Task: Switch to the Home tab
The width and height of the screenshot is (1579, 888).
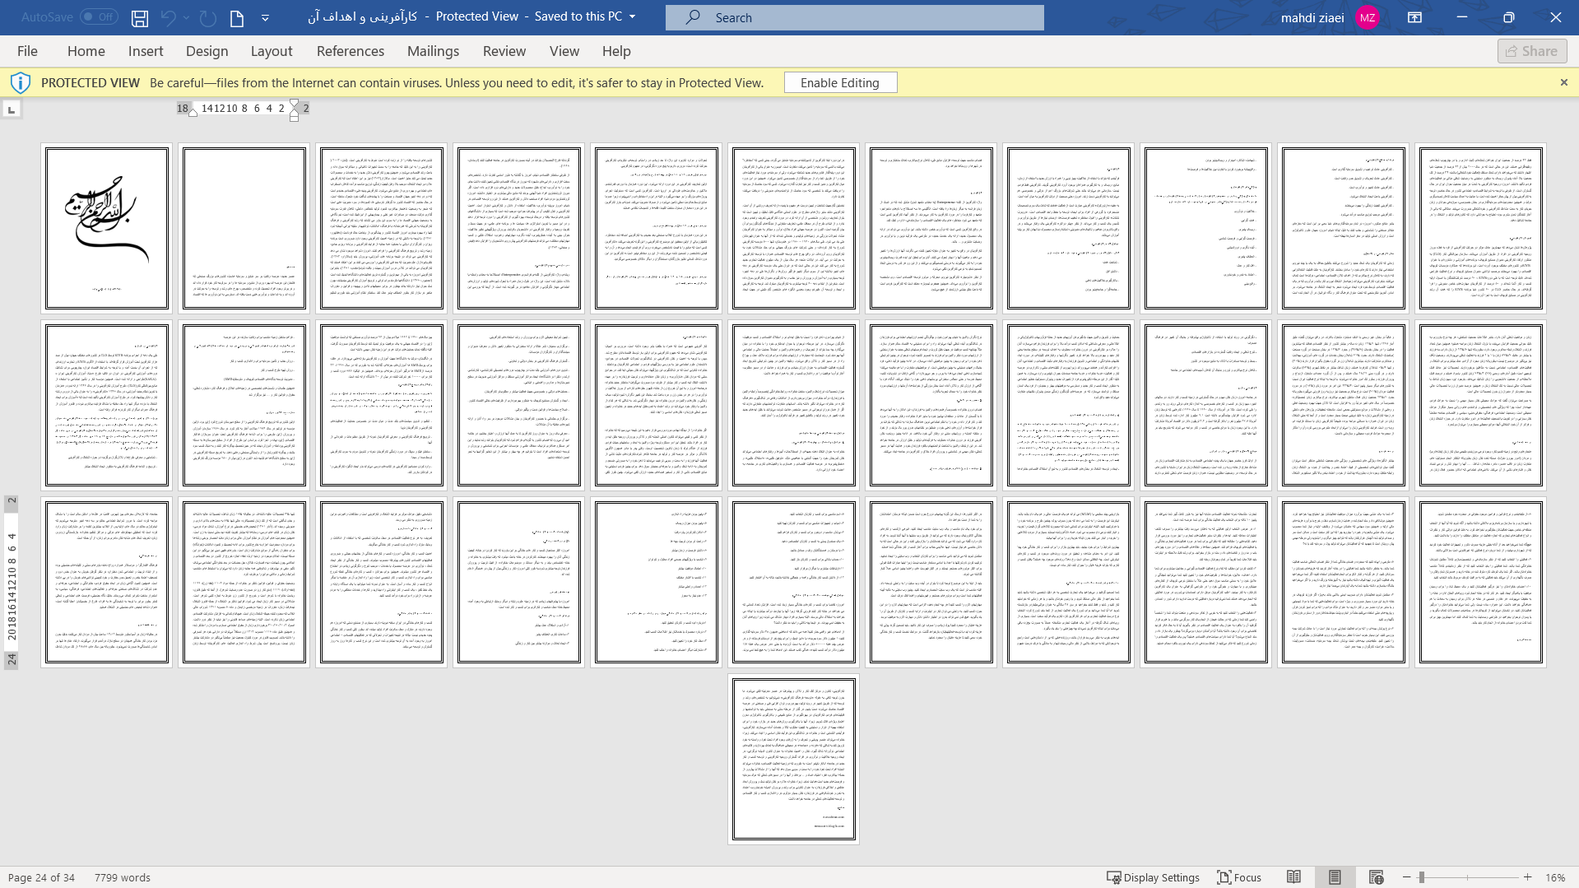Action: tap(86, 51)
